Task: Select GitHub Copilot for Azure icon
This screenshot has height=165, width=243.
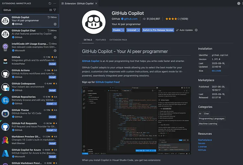Action: (x=6, y=153)
